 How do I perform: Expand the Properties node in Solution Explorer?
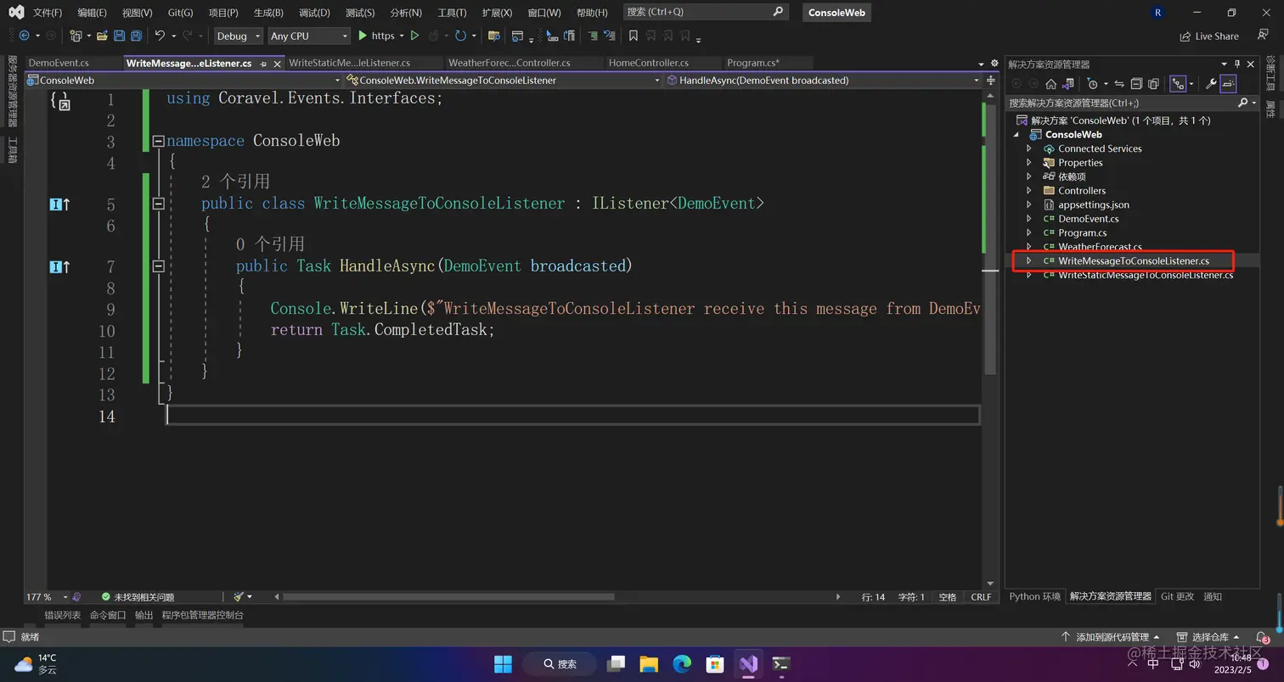1029,163
